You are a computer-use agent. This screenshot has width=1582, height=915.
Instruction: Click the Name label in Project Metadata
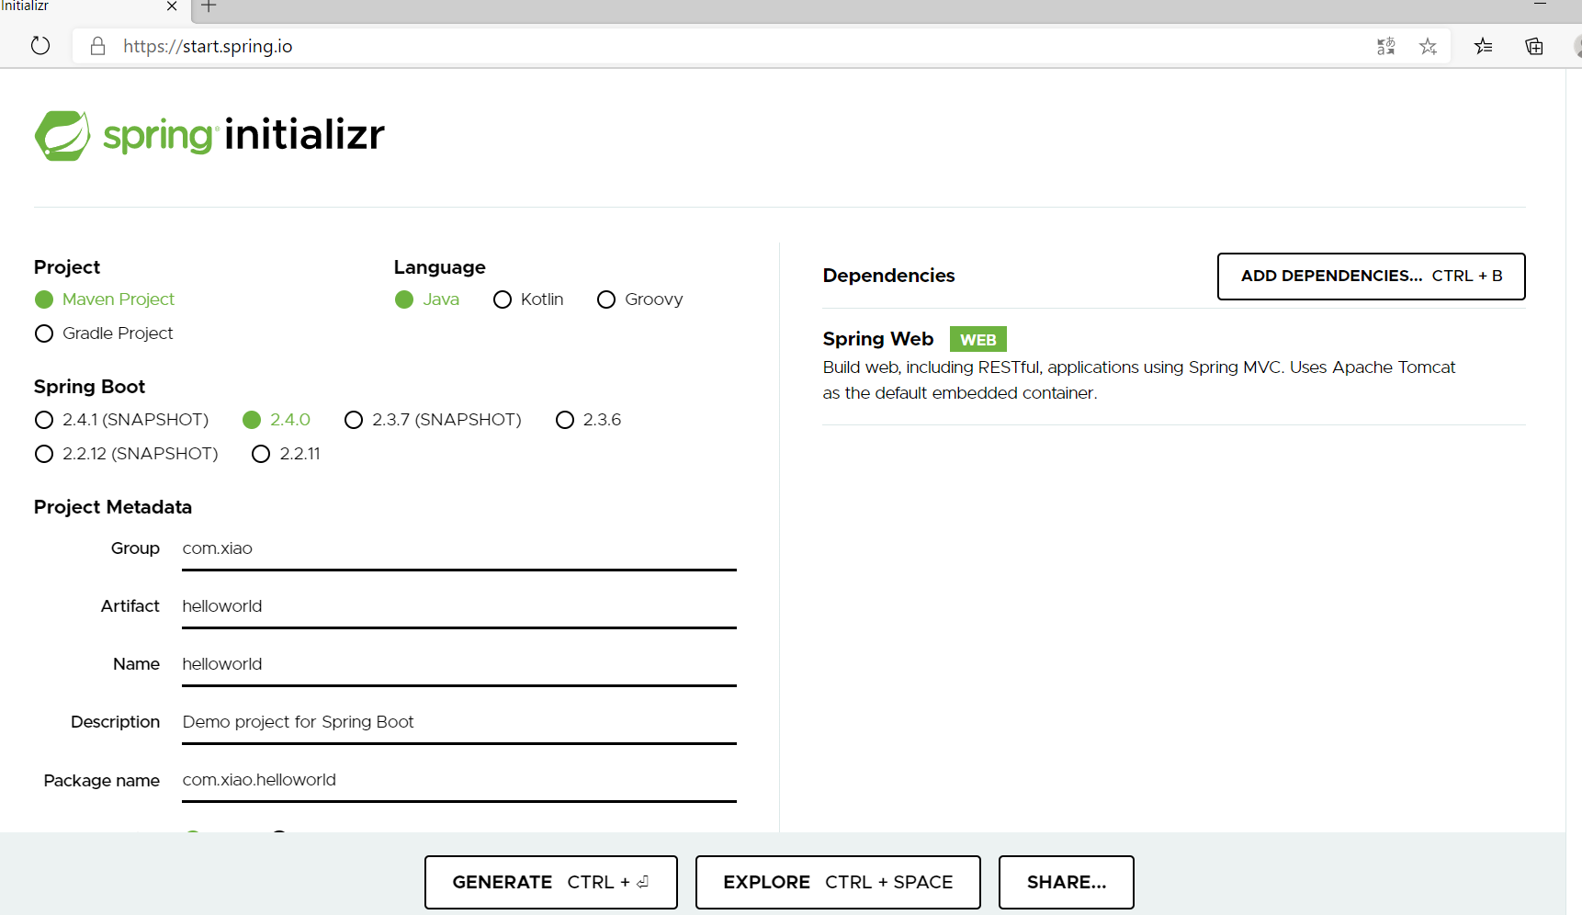click(x=136, y=664)
